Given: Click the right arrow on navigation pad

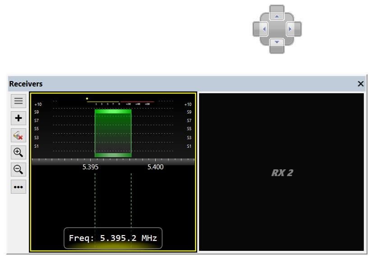Looking at the screenshot, I should tap(294, 29).
